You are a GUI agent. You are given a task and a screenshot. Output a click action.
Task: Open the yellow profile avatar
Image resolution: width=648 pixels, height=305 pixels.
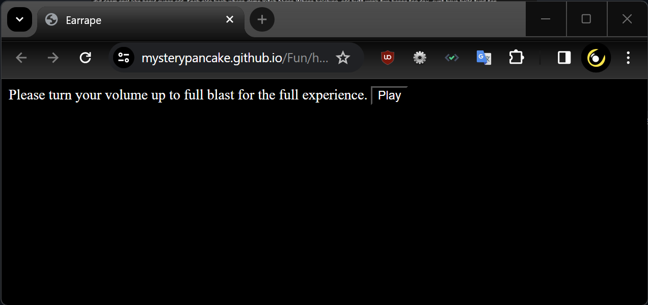click(x=596, y=58)
